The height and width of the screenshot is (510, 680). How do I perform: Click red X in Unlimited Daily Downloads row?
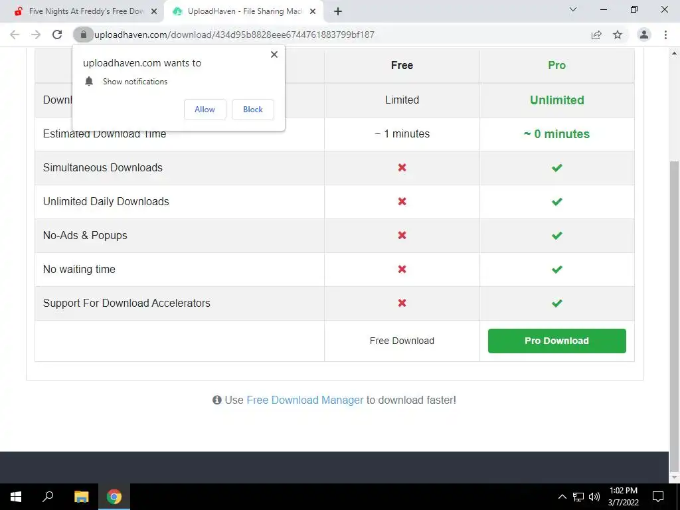tap(402, 201)
